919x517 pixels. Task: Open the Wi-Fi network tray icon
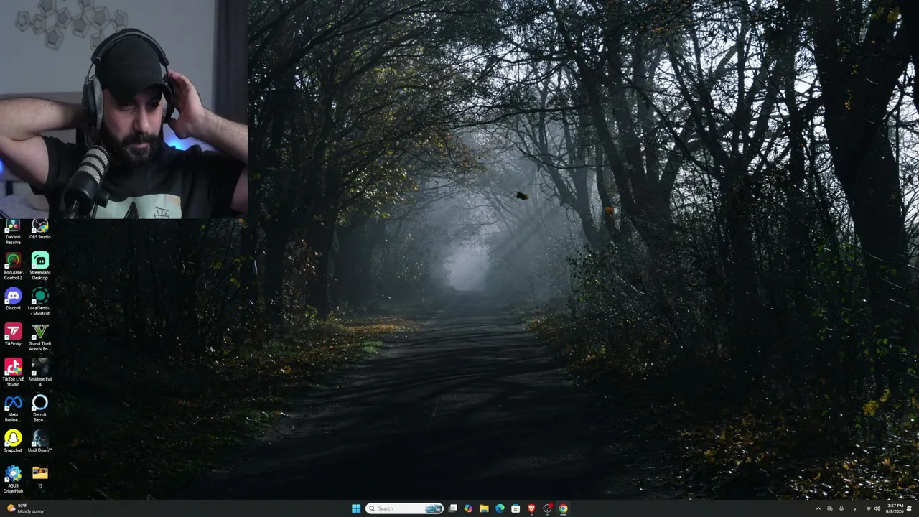pyautogui.click(x=868, y=508)
